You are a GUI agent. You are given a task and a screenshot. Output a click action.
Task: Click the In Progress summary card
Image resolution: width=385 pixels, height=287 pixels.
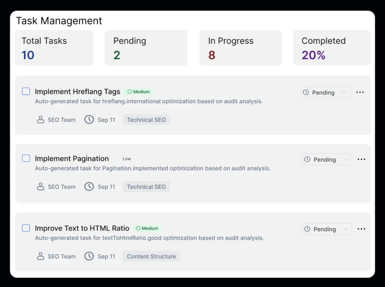point(241,48)
